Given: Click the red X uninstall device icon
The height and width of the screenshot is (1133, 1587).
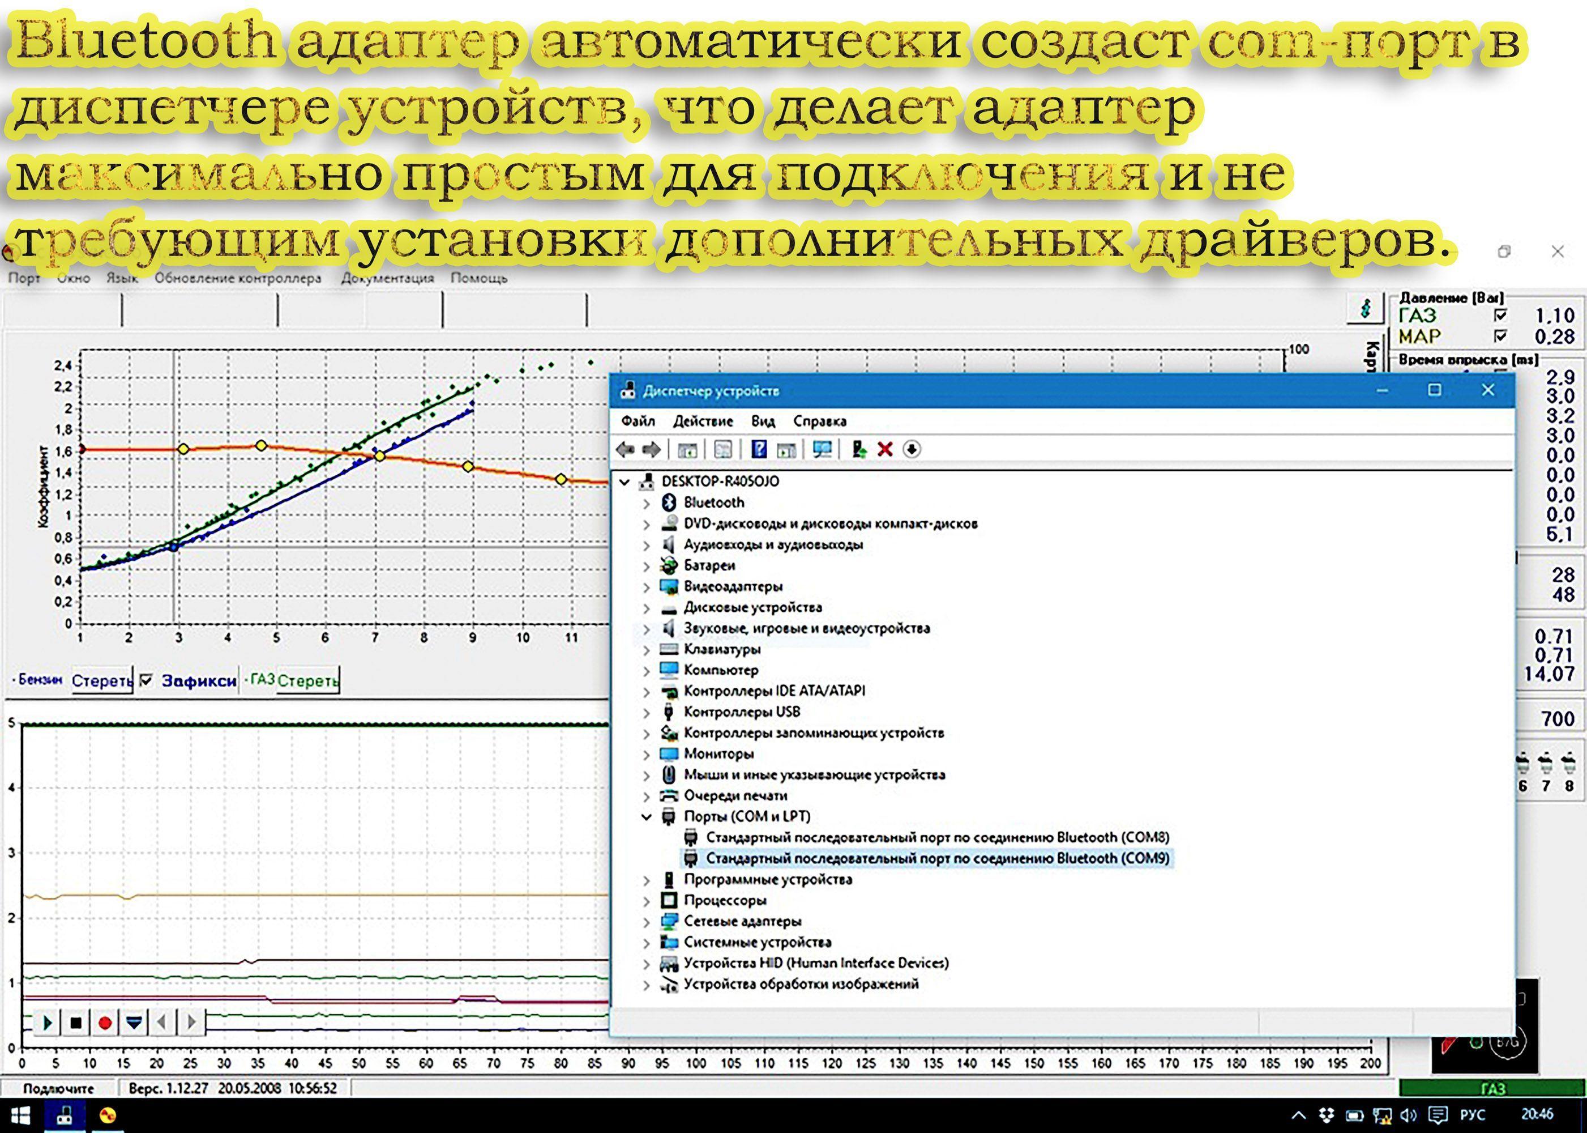Looking at the screenshot, I should [885, 449].
